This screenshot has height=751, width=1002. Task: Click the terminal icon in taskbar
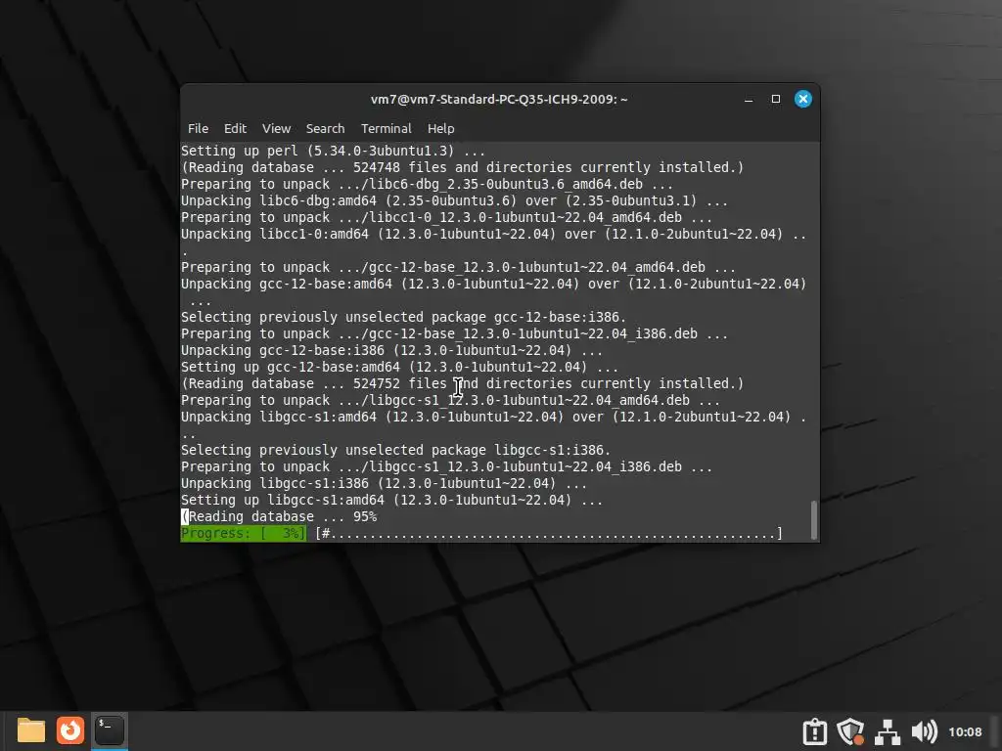[x=110, y=730]
